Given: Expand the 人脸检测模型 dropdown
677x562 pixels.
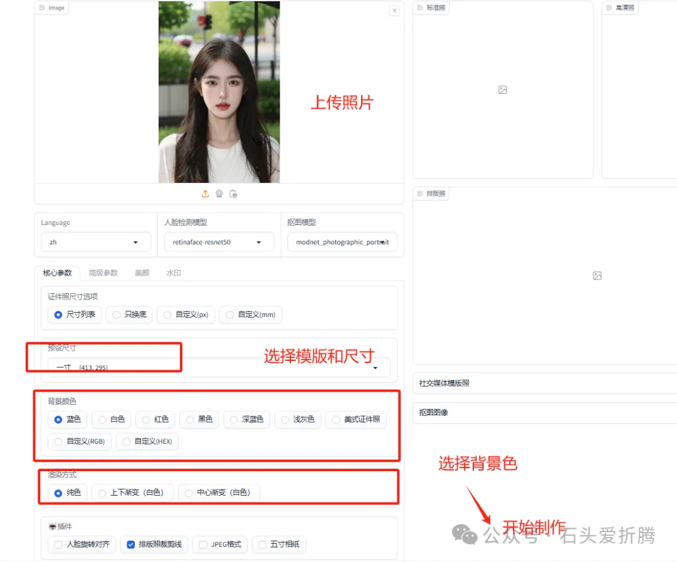Looking at the screenshot, I should click(x=219, y=242).
